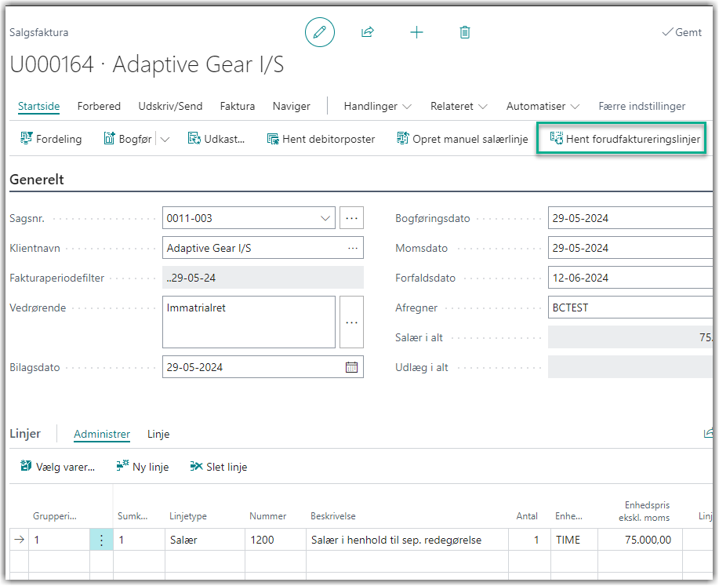Click Hent forudfaktureringslinjer

(625, 139)
